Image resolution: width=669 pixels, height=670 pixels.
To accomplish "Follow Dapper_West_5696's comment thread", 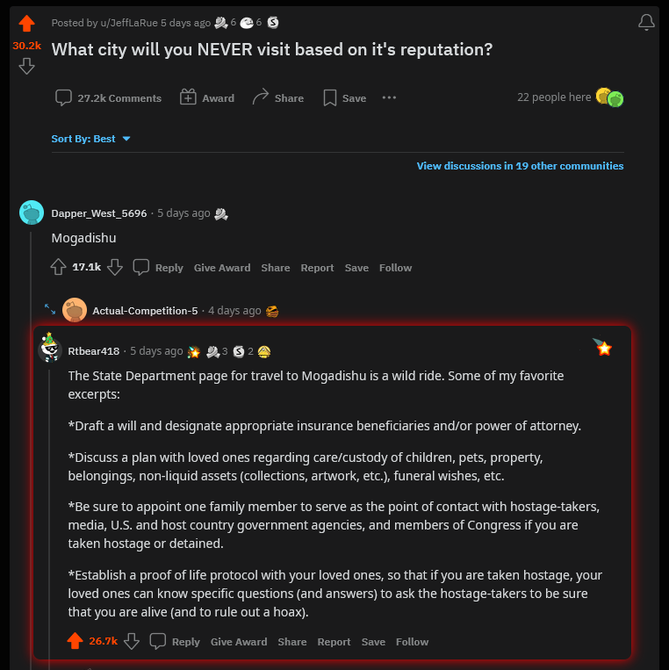I will click(x=395, y=268).
